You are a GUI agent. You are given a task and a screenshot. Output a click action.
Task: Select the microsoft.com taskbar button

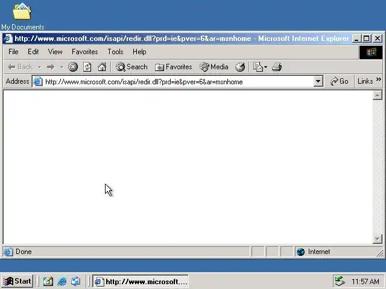[x=141, y=281]
